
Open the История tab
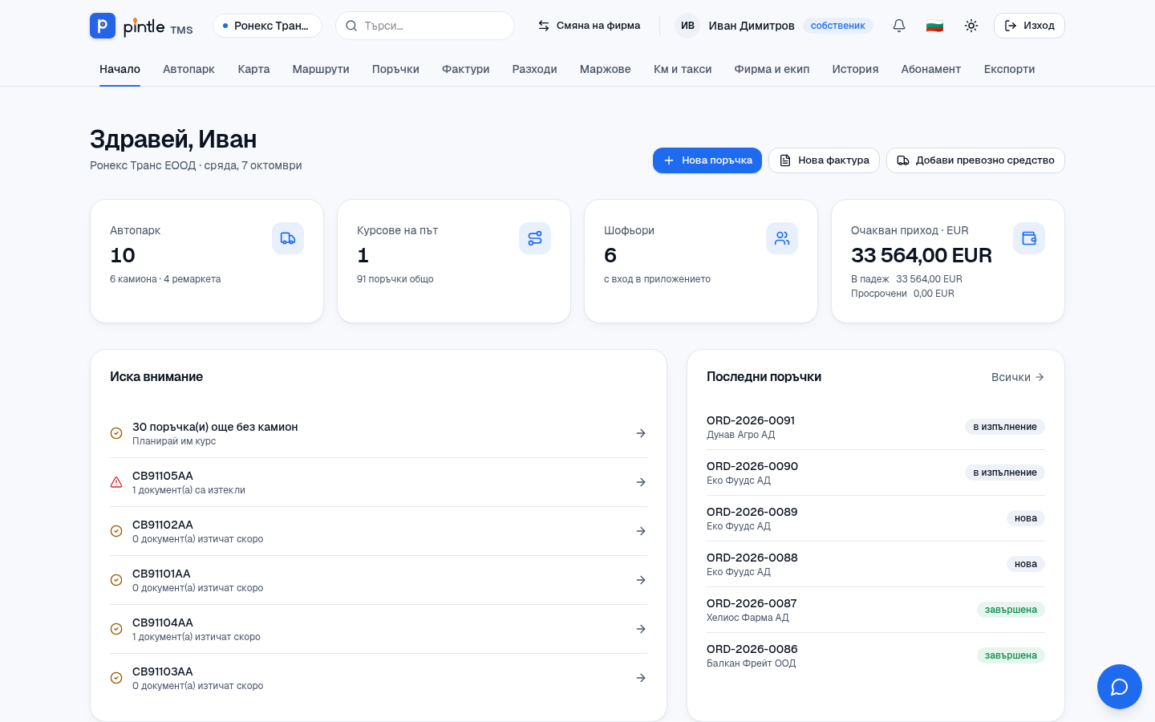[855, 69]
